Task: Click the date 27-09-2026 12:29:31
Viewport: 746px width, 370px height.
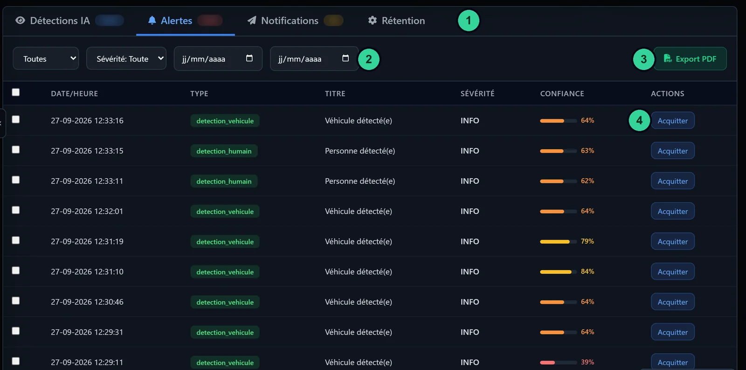Action: 87,332
